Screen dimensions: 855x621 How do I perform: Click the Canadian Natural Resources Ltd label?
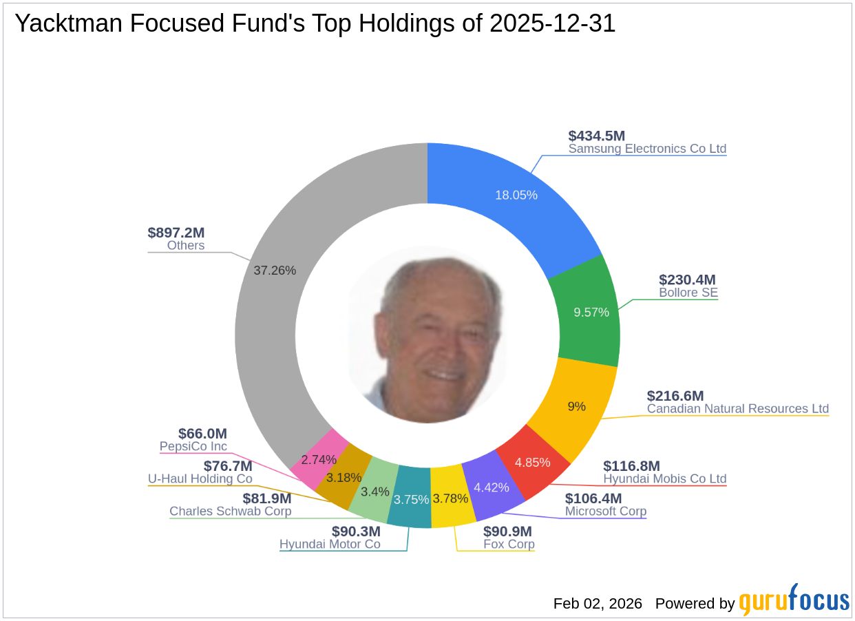(x=737, y=409)
